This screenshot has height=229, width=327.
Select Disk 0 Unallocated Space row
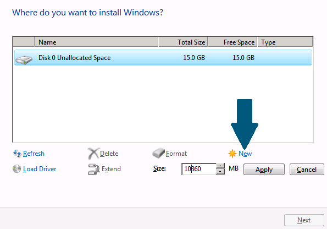[163, 58]
